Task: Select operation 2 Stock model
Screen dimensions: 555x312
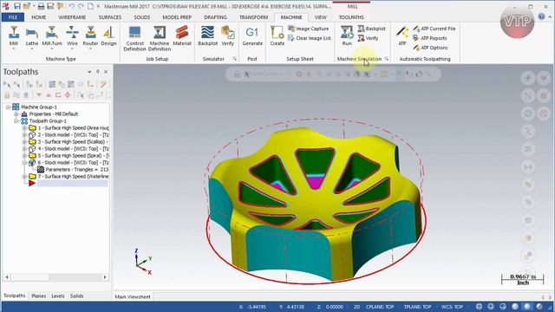Action: click(73, 135)
